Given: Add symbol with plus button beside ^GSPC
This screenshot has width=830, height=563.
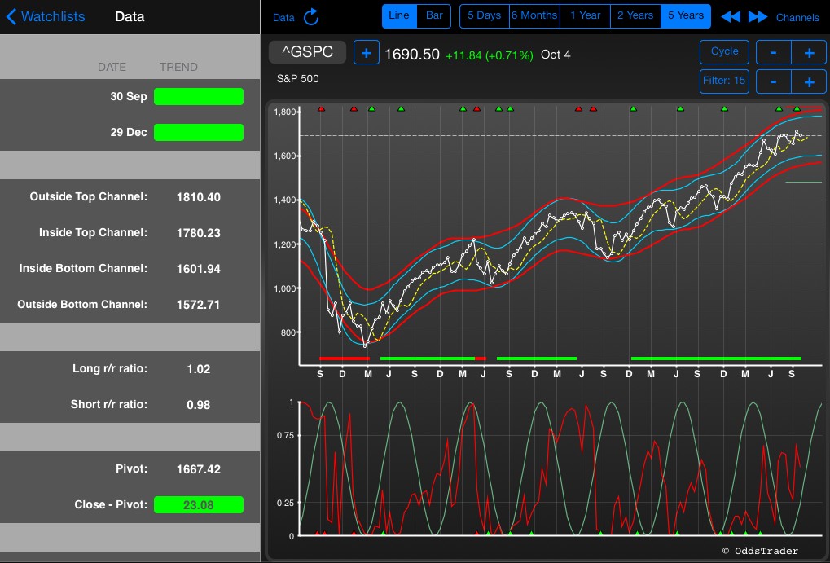Looking at the screenshot, I should (x=366, y=54).
